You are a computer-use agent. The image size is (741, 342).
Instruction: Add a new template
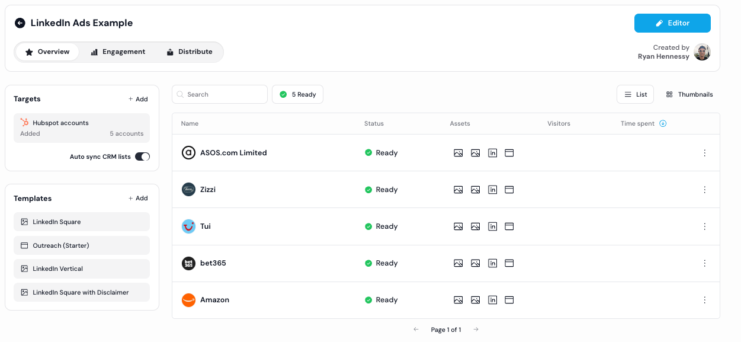click(138, 199)
